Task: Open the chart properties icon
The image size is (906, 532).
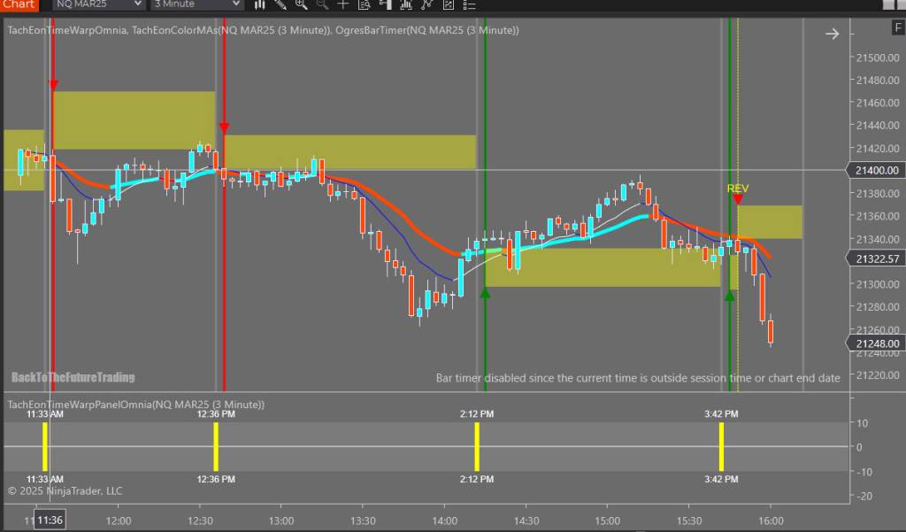Action: 448,4
